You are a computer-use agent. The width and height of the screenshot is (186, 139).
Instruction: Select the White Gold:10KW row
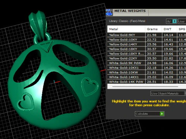click(x=146, y=72)
